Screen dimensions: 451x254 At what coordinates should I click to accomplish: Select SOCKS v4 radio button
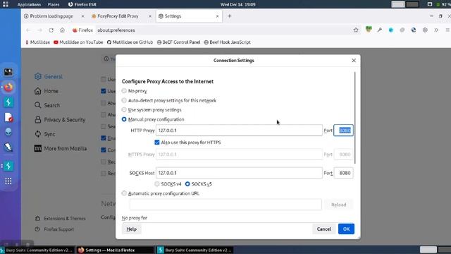click(x=157, y=184)
